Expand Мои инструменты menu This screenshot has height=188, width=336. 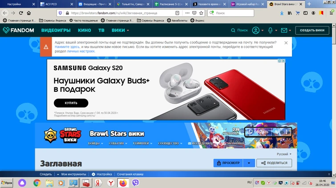(72, 174)
